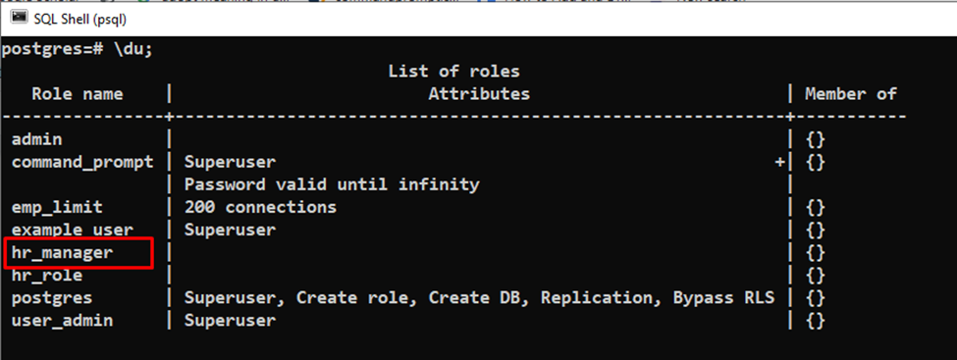Click the hr_role role name
This screenshot has height=360, width=957.
46,276
